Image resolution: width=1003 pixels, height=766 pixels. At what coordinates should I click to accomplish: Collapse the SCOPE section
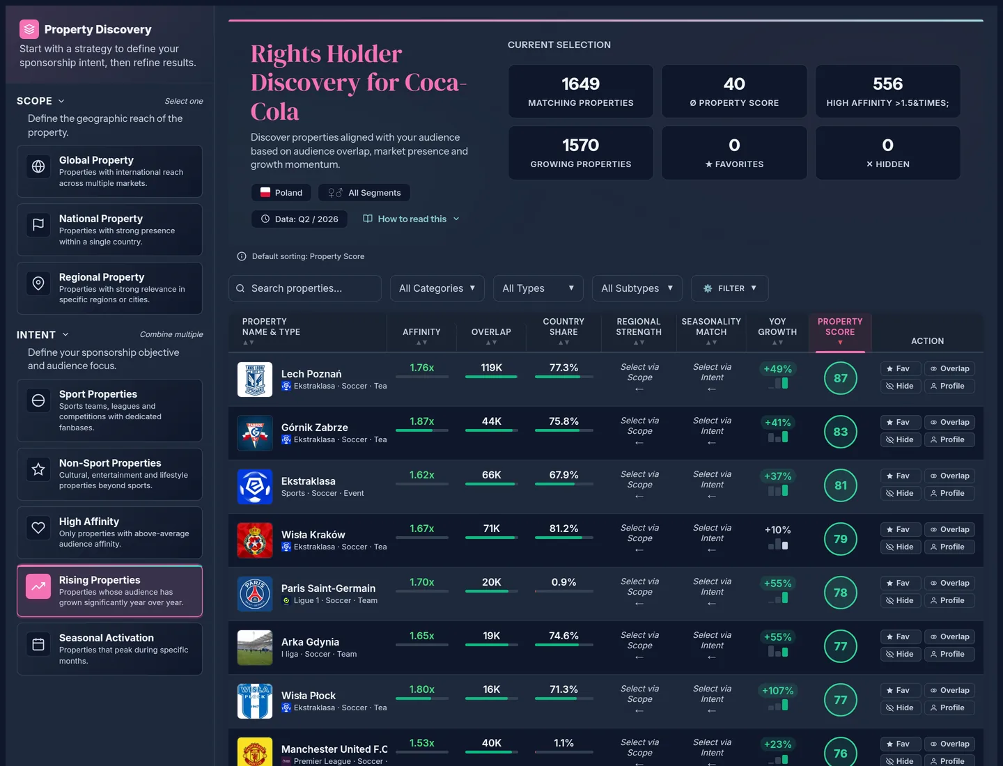tap(41, 101)
